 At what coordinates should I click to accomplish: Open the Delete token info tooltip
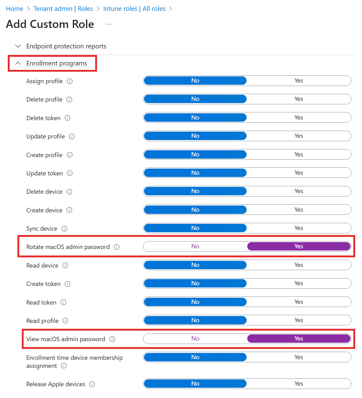(67, 118)
